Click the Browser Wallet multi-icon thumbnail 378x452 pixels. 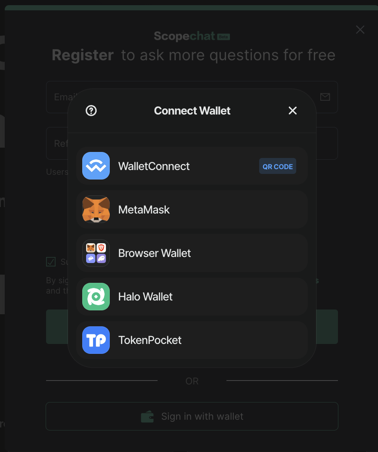coord(96,253)
